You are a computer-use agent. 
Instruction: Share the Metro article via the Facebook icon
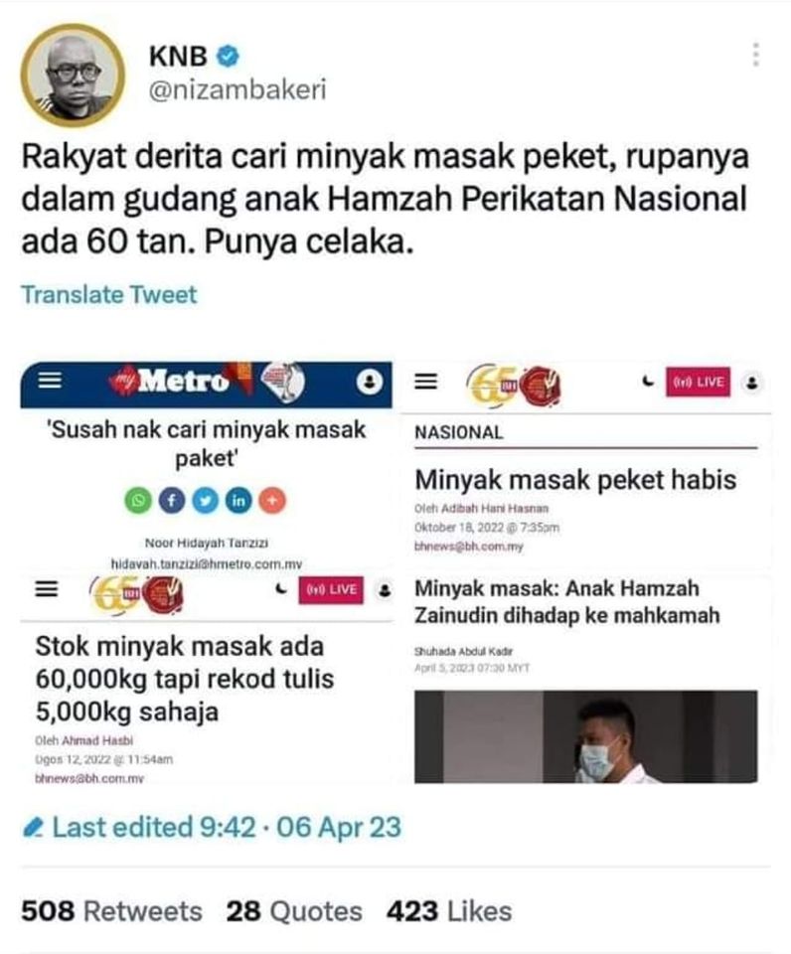pos(172,500)
